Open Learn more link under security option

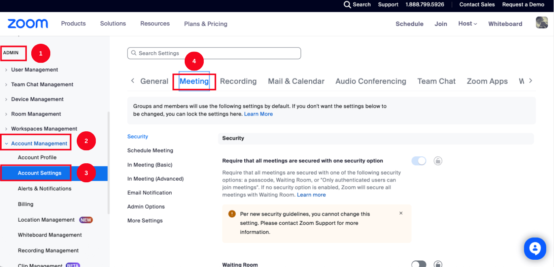point(311,195)
